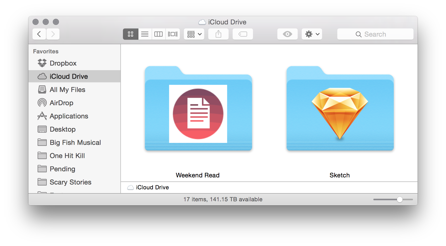The height and width of the screenshot is (246, 446).
Task: Open the Action gear menu
Action: (312, 34)
